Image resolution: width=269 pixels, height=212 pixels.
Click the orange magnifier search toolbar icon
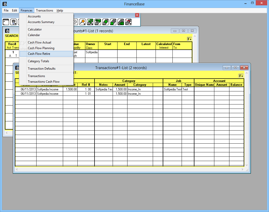coord(83,22)
